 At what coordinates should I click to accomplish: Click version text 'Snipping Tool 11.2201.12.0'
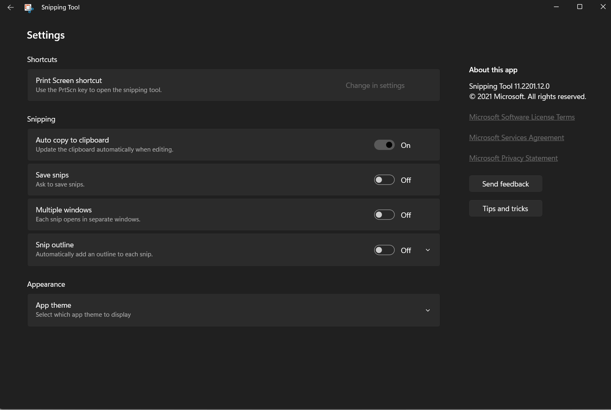tap(509, 86)
